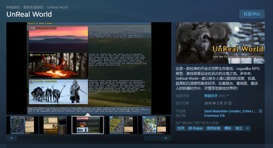Open publisher Enormous Elk link

coord(214,116)
